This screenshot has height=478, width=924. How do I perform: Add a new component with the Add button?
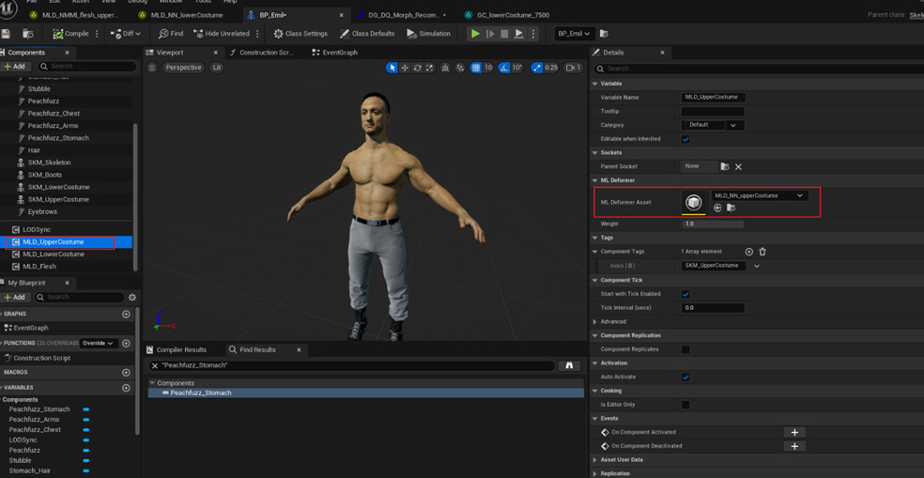[15, 66]
